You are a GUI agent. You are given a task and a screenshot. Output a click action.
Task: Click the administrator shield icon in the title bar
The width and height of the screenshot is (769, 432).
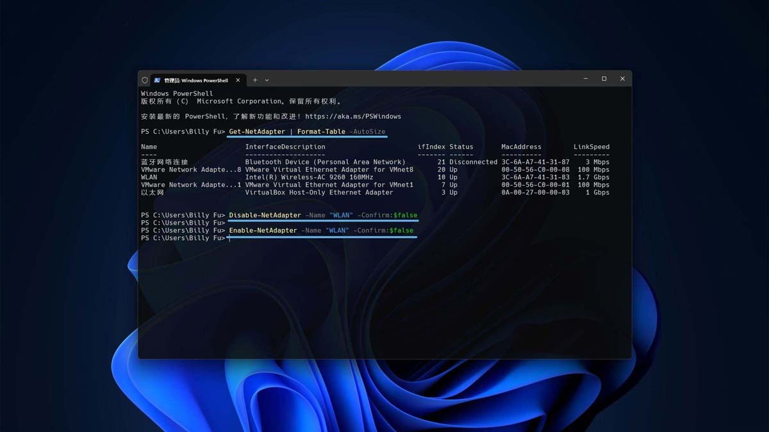click(x=145, y=80)
